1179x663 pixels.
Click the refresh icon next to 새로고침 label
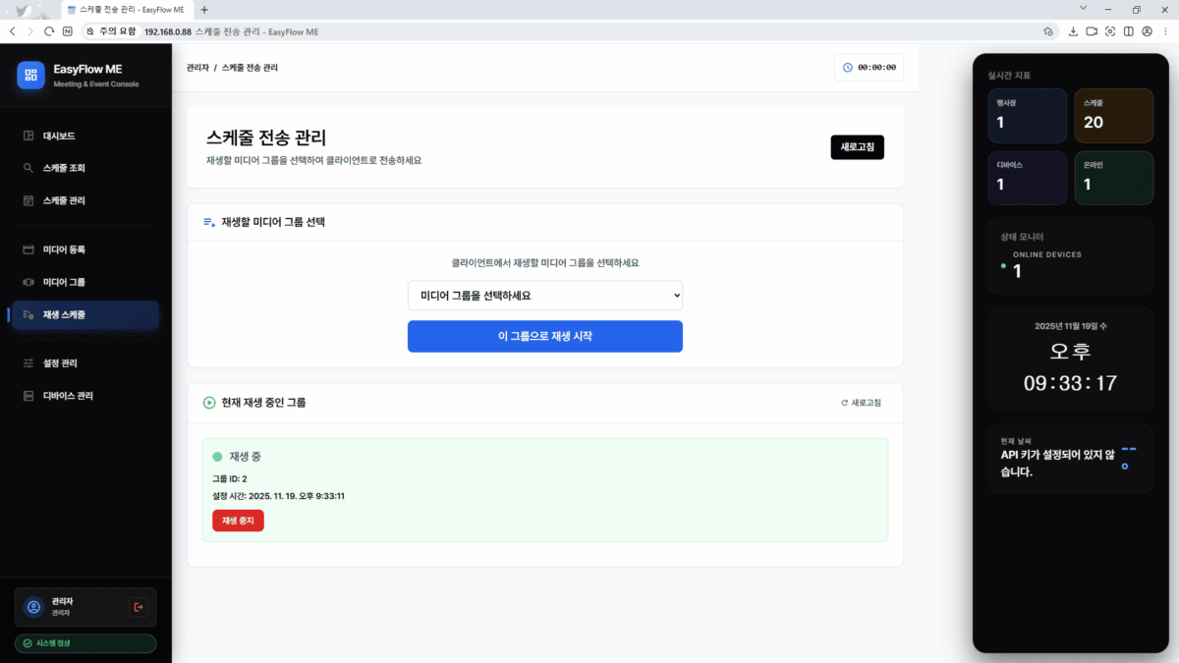click(x=844, y=403)
